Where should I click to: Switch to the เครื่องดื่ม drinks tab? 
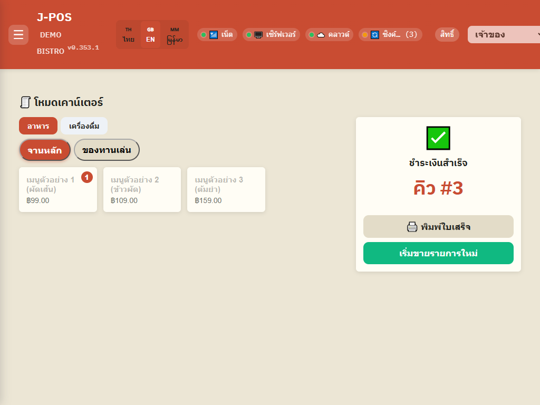tap(84, 126)
